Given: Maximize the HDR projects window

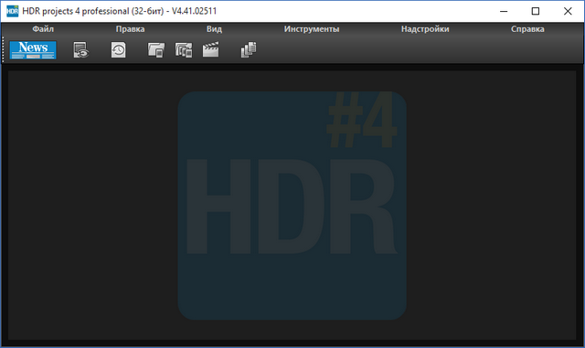Looking at the screenshot, I should click(536, 11).
